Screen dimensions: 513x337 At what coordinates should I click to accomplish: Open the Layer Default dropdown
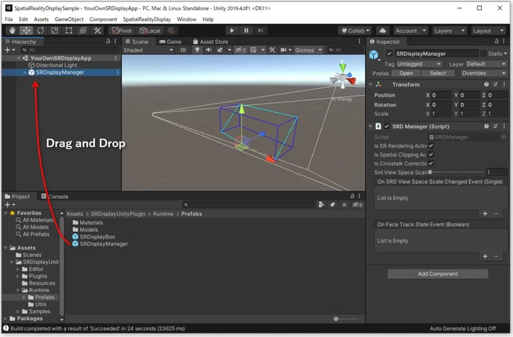pos(486,64)
